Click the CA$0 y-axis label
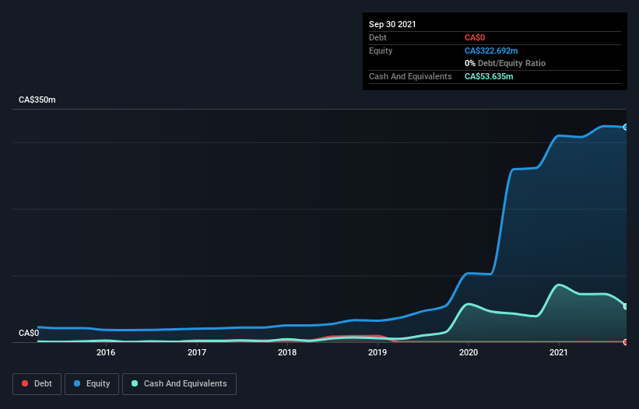The width and height of the screenshot is (639, 409). point(29,333)
